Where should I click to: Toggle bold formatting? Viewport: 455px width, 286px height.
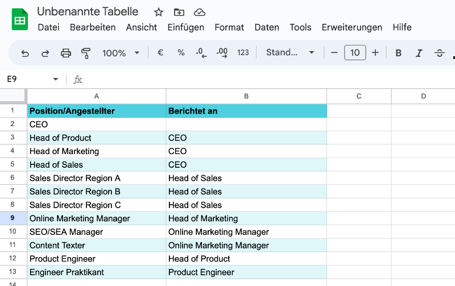point(399,53)
